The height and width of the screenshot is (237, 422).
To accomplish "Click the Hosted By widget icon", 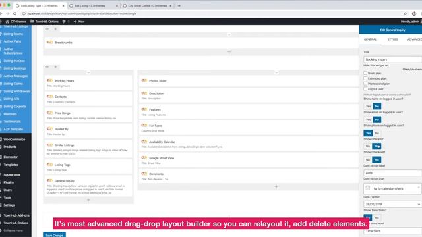I will tap(50, 129).
